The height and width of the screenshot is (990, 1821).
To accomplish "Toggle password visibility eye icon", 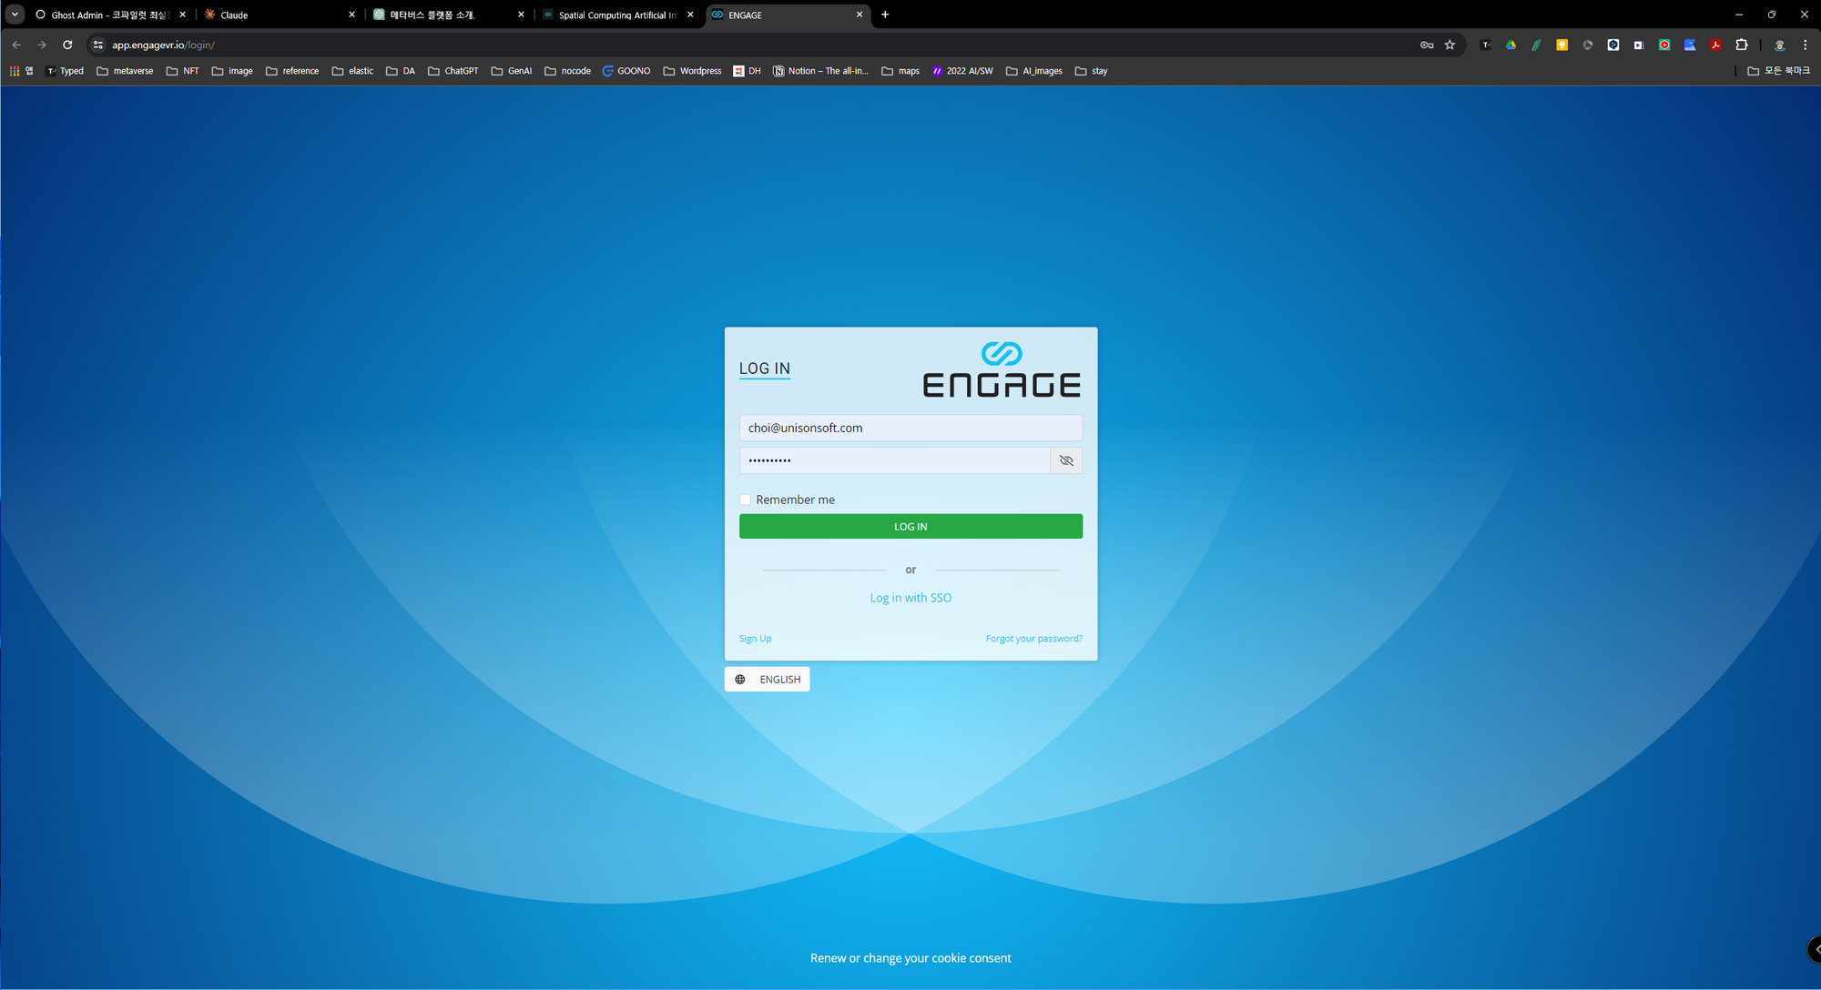I will click(1066, 460).
